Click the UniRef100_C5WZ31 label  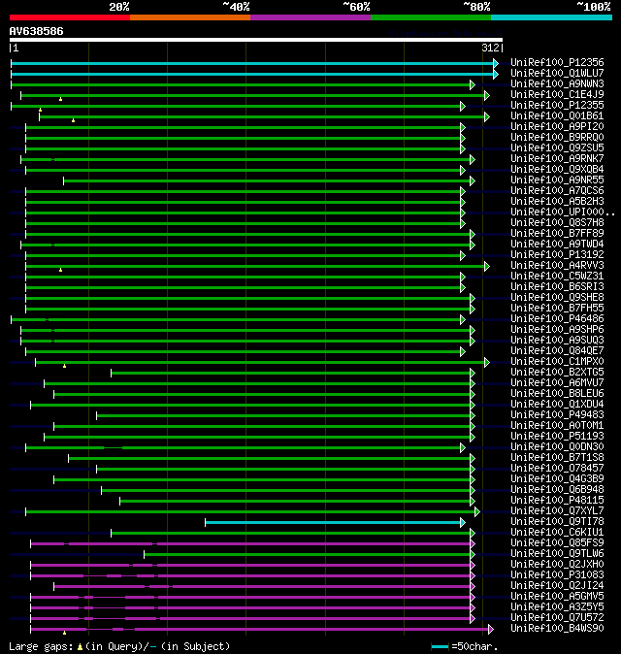tap(557, 277)
